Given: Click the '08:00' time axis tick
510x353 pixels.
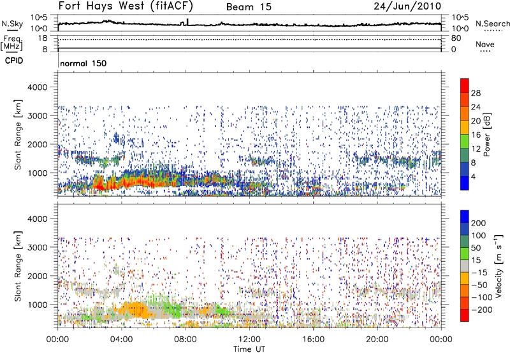Looking at the screenshot, I should coord(186,340).
